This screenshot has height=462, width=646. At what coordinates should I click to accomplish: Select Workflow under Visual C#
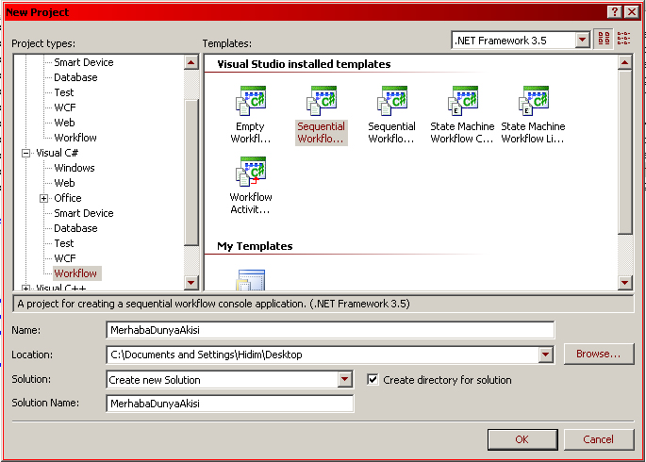pos(75,273)
